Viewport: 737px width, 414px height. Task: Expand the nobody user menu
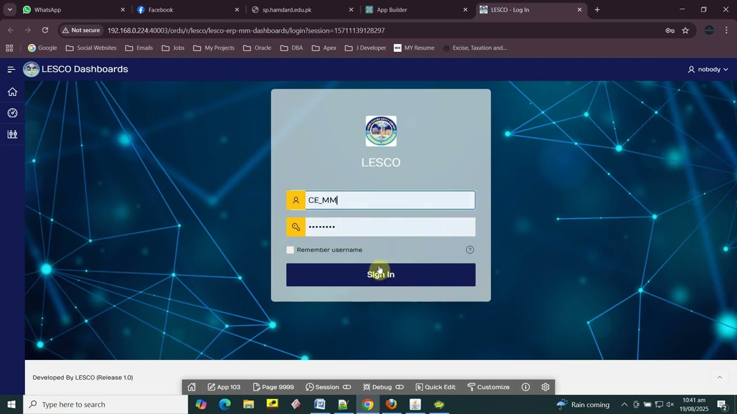point(708,69)
